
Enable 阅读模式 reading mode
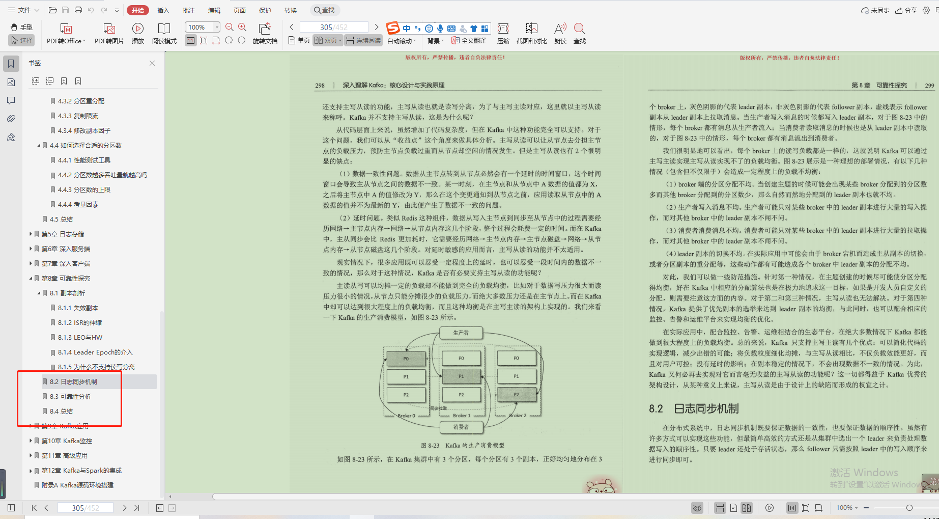[x=164, y=34]
